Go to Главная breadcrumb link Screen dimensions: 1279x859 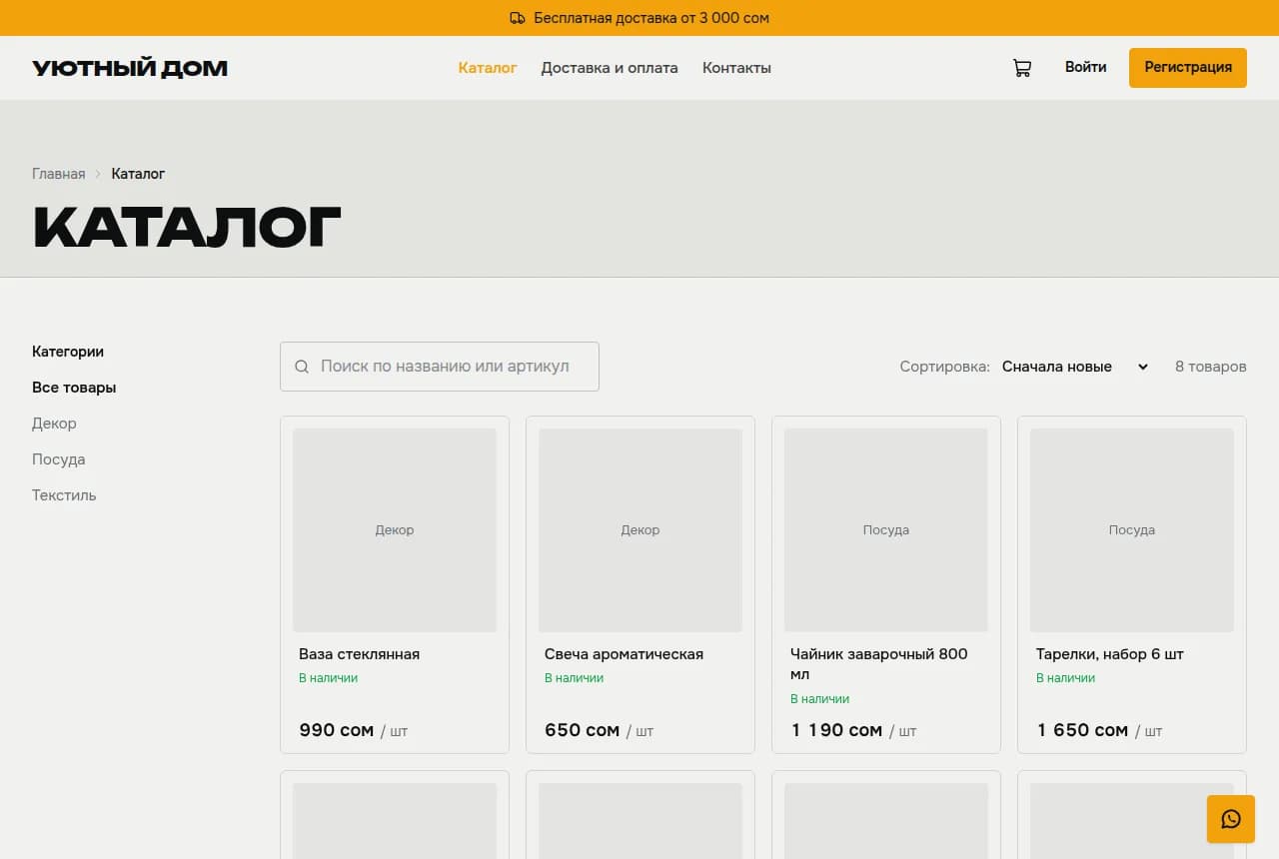59,174
